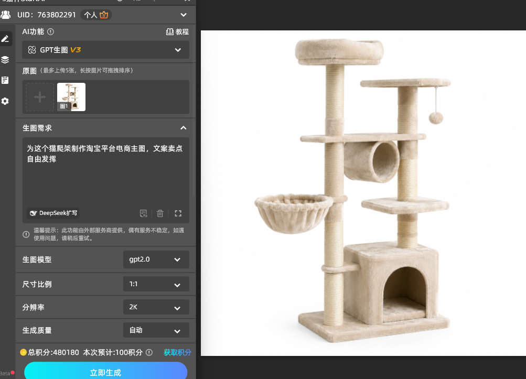Click the prompt template icon
Viewport: 526px width, 379px height.
(144, 213)
